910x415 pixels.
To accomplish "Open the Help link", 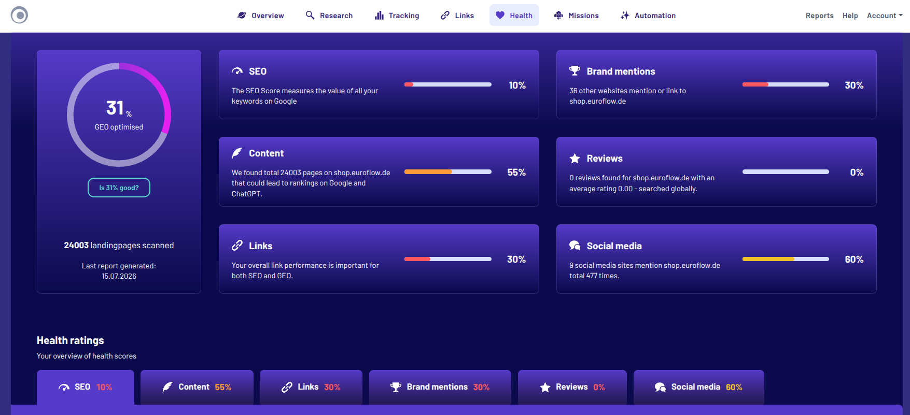I will coord(850,16).
